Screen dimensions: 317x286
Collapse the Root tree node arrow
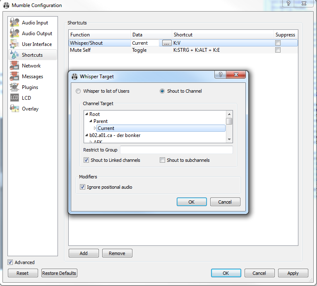[x=86, y=114]
